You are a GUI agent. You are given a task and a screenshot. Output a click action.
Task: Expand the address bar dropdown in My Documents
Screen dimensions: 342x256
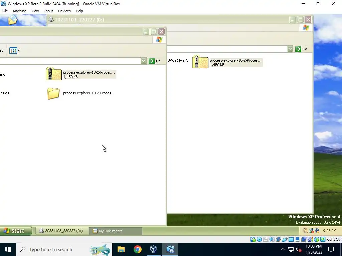143,61
